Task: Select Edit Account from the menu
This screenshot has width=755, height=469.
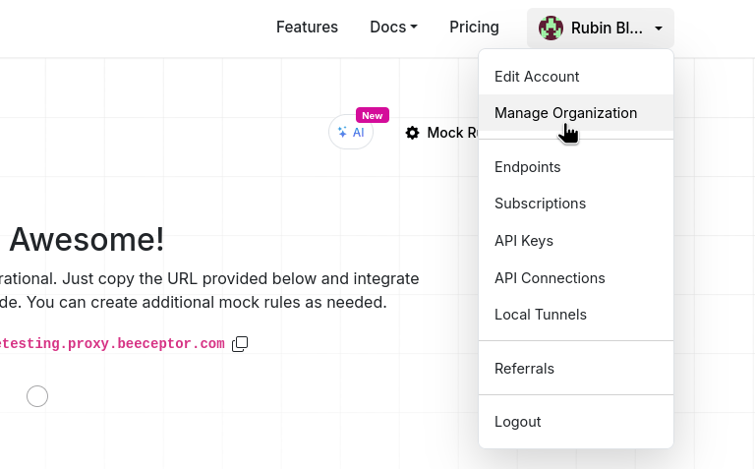Action: click(537, 77)
